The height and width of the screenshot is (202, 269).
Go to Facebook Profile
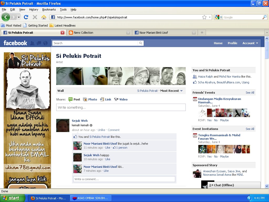click(x=232, y=43)
